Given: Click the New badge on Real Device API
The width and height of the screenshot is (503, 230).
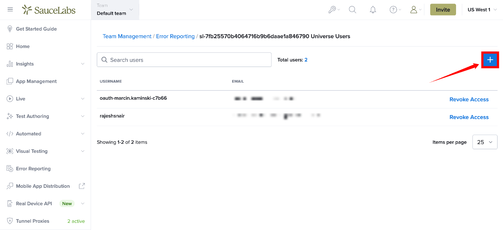Looking at the screenshot, I should 67,204.
